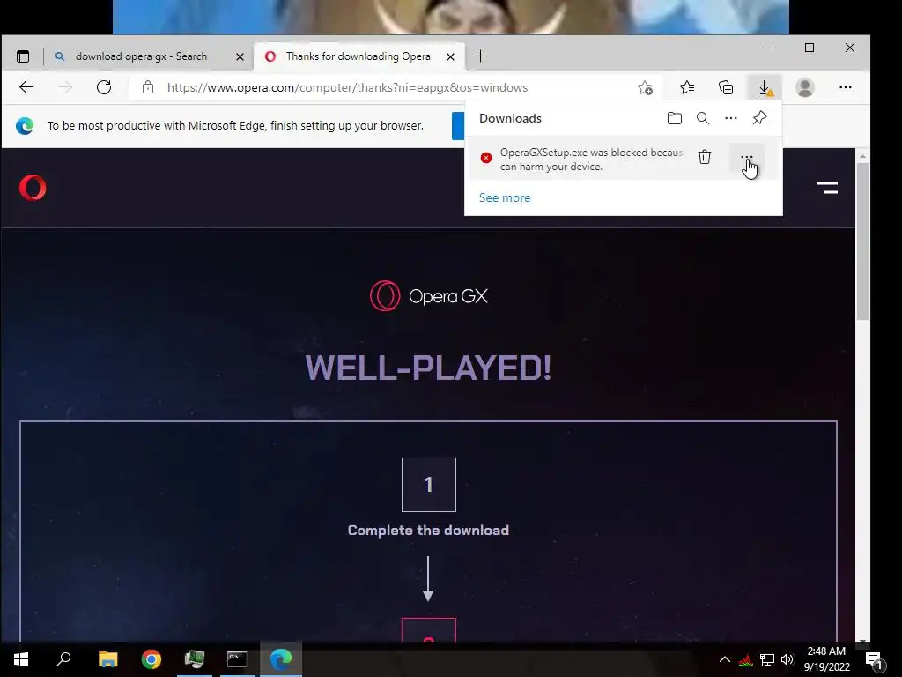Open Opera site hamburger menu

pyautogui.click(x=827, y=188)
